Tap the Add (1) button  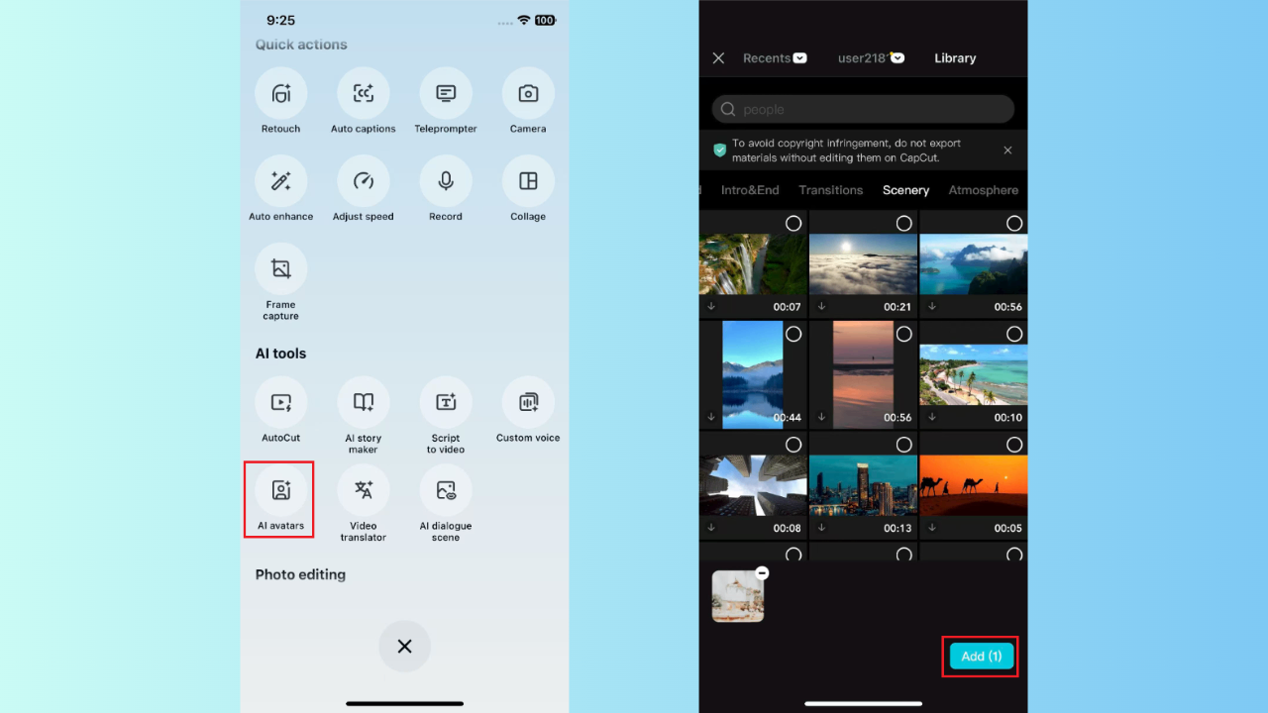point(979,656)
